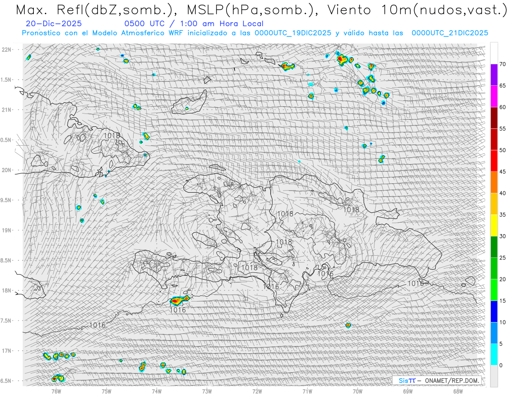Click the colorbar value '15'
The image size is (514, 397).
[502, 301]
